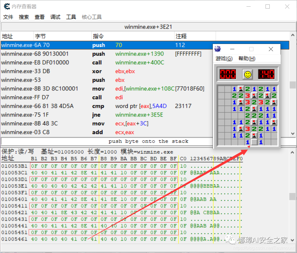
Task: Click ASCII text @@@@BBBAA in hex view
Action: [x=205, y=186]
